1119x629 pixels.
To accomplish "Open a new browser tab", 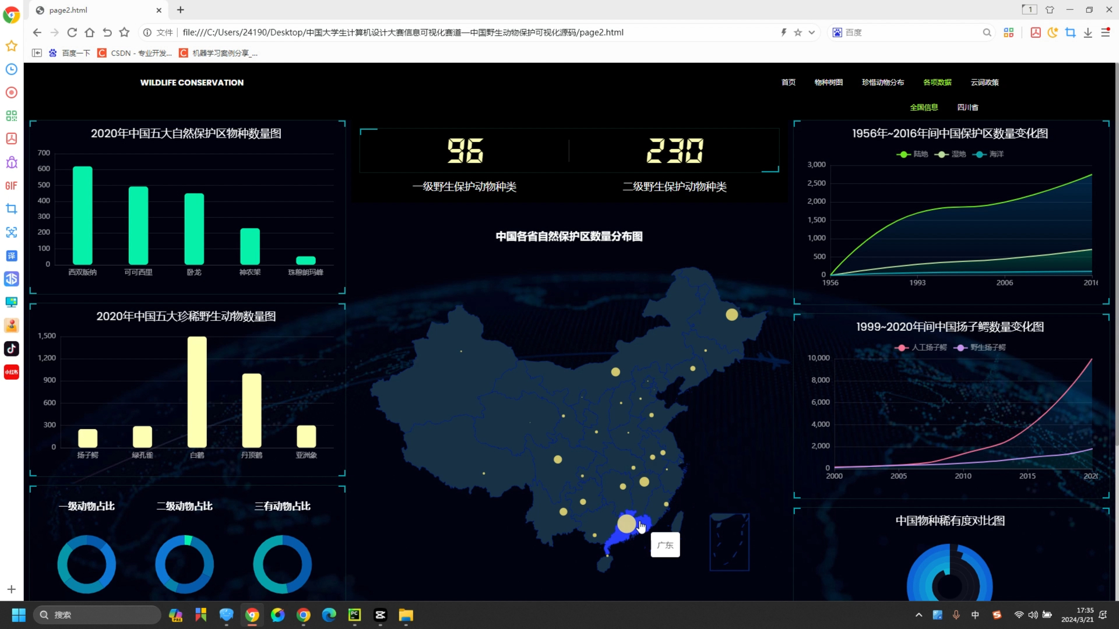I will click(x=181, y=10).
